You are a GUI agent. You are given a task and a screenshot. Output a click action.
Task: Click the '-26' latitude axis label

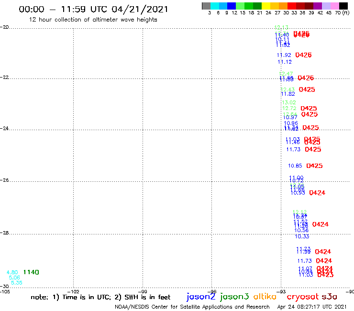click(x=4, y=180)
